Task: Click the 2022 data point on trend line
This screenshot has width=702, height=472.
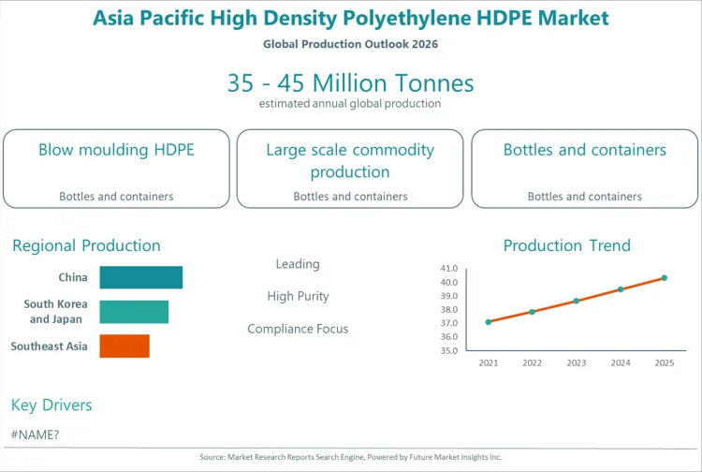Action: [532, 312]
